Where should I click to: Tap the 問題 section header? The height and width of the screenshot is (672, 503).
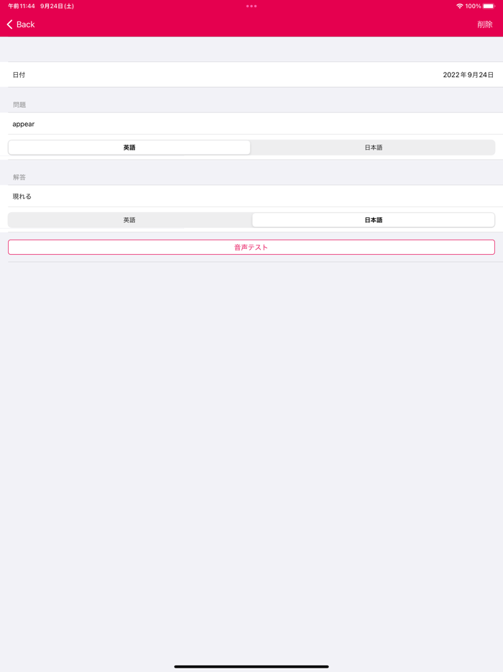coord(19,105)
